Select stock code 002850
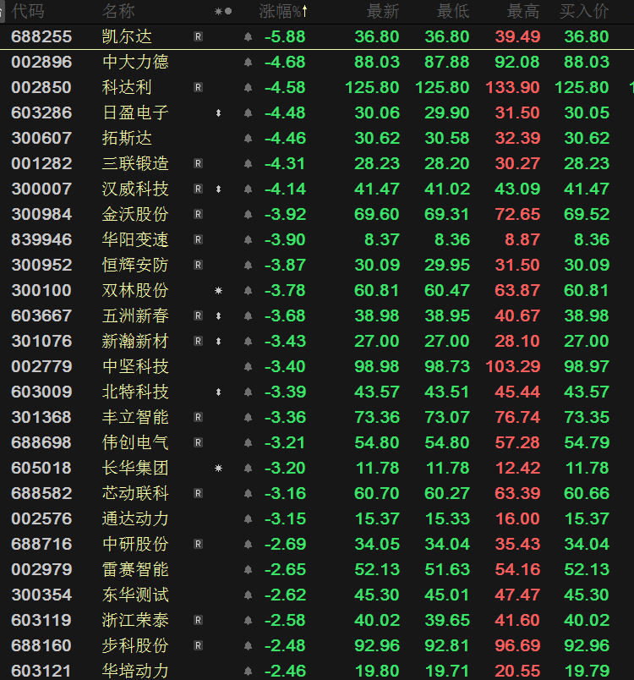Image resolution: width=634 pixels, height=680 pixels. (x=41, y=88)
